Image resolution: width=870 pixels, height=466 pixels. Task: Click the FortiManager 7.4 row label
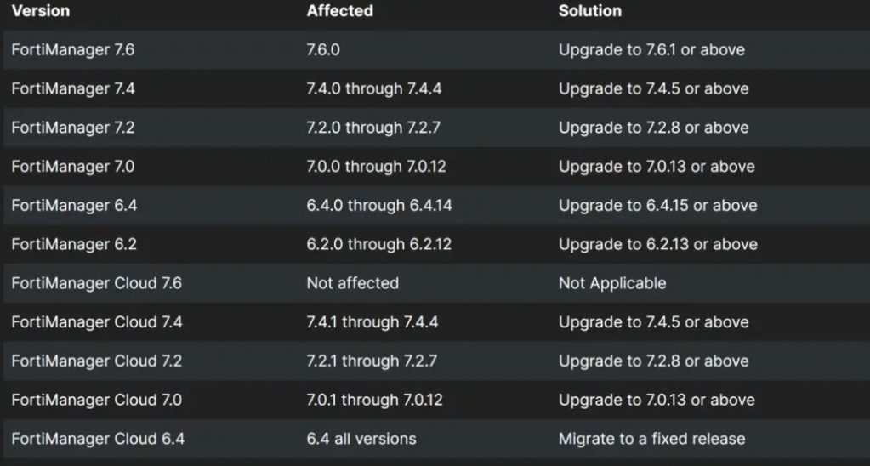coord(73,88)
